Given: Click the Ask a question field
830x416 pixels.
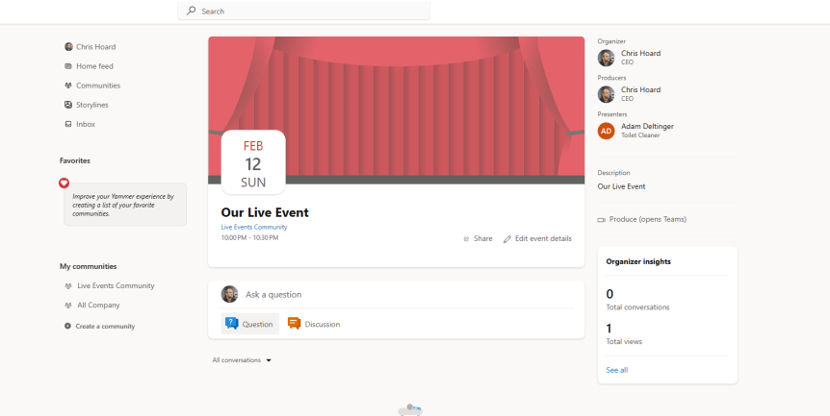Looking at the screenshot, I should point(404,294).
